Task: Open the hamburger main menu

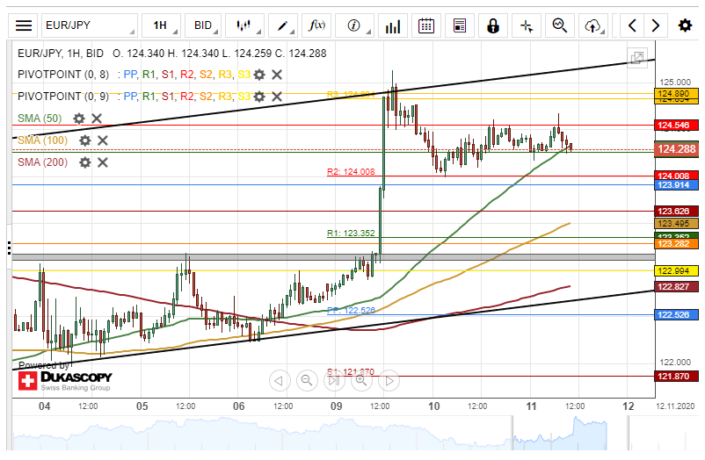Action: [25, 25]
